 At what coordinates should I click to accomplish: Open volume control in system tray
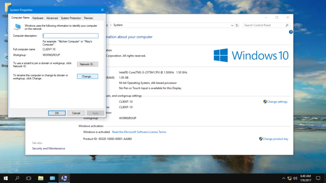pos(295,178)
